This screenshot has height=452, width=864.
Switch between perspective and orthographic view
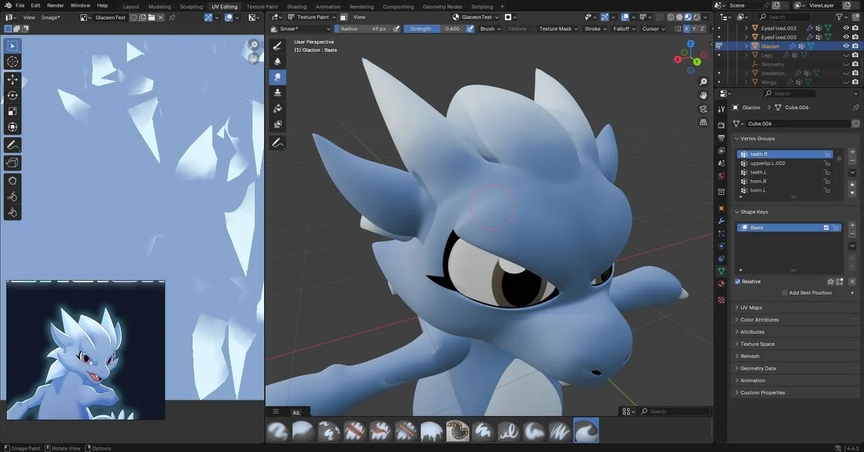[x=703, y=122]
